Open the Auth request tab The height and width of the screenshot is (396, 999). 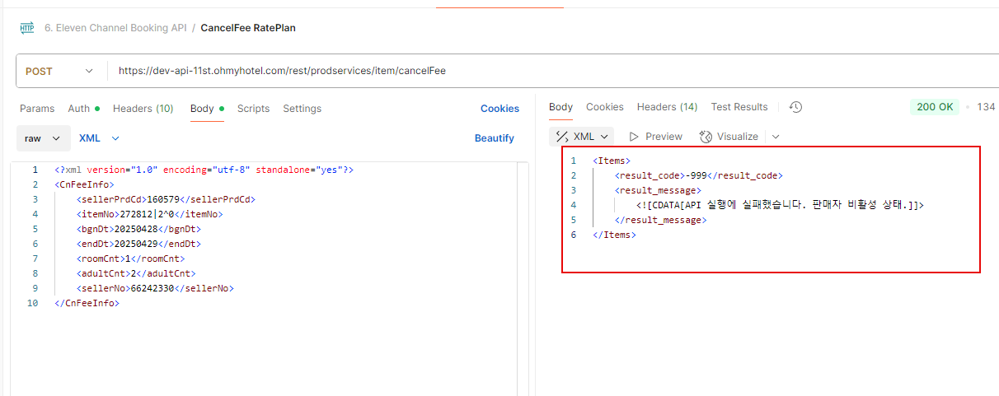click(82, 109)
